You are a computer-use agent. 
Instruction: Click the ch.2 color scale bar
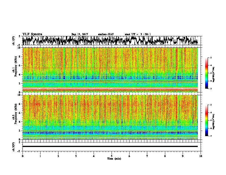coord(206,120)
